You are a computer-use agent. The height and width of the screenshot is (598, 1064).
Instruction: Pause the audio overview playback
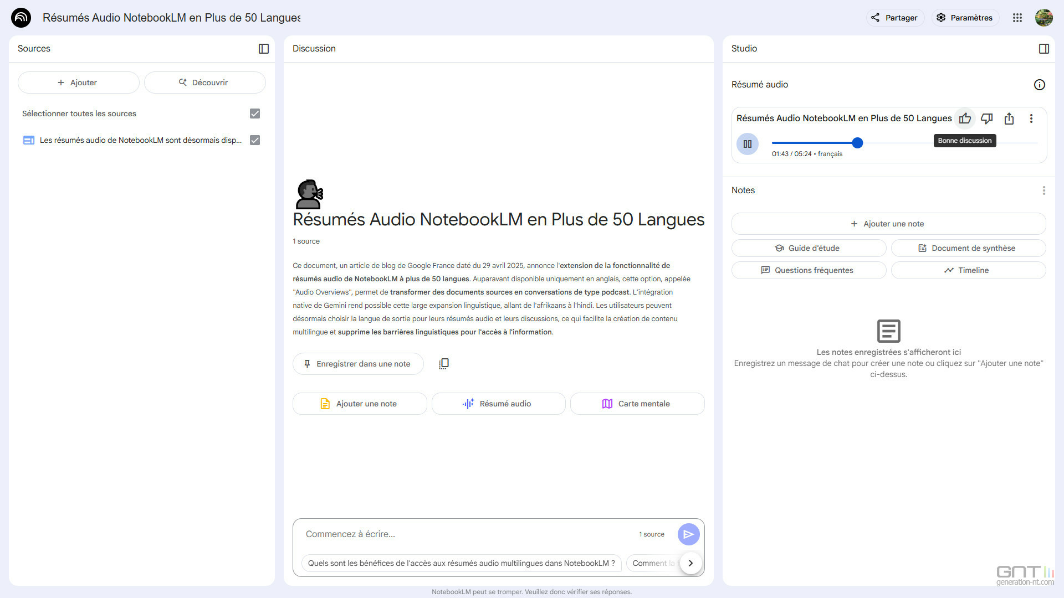click(748, 144)
